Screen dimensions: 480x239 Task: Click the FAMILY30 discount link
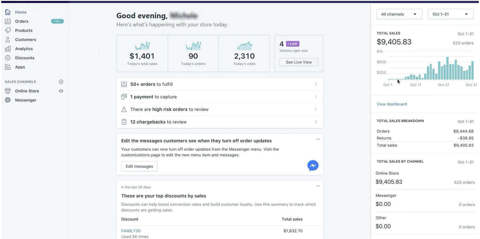131,231
